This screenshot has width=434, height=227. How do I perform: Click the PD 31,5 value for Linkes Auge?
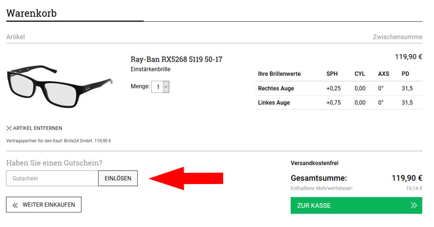[x=407, y=103]
